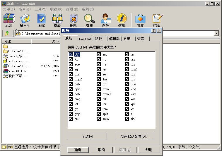Sort by the 大小 column header

(x=46, y=42)
